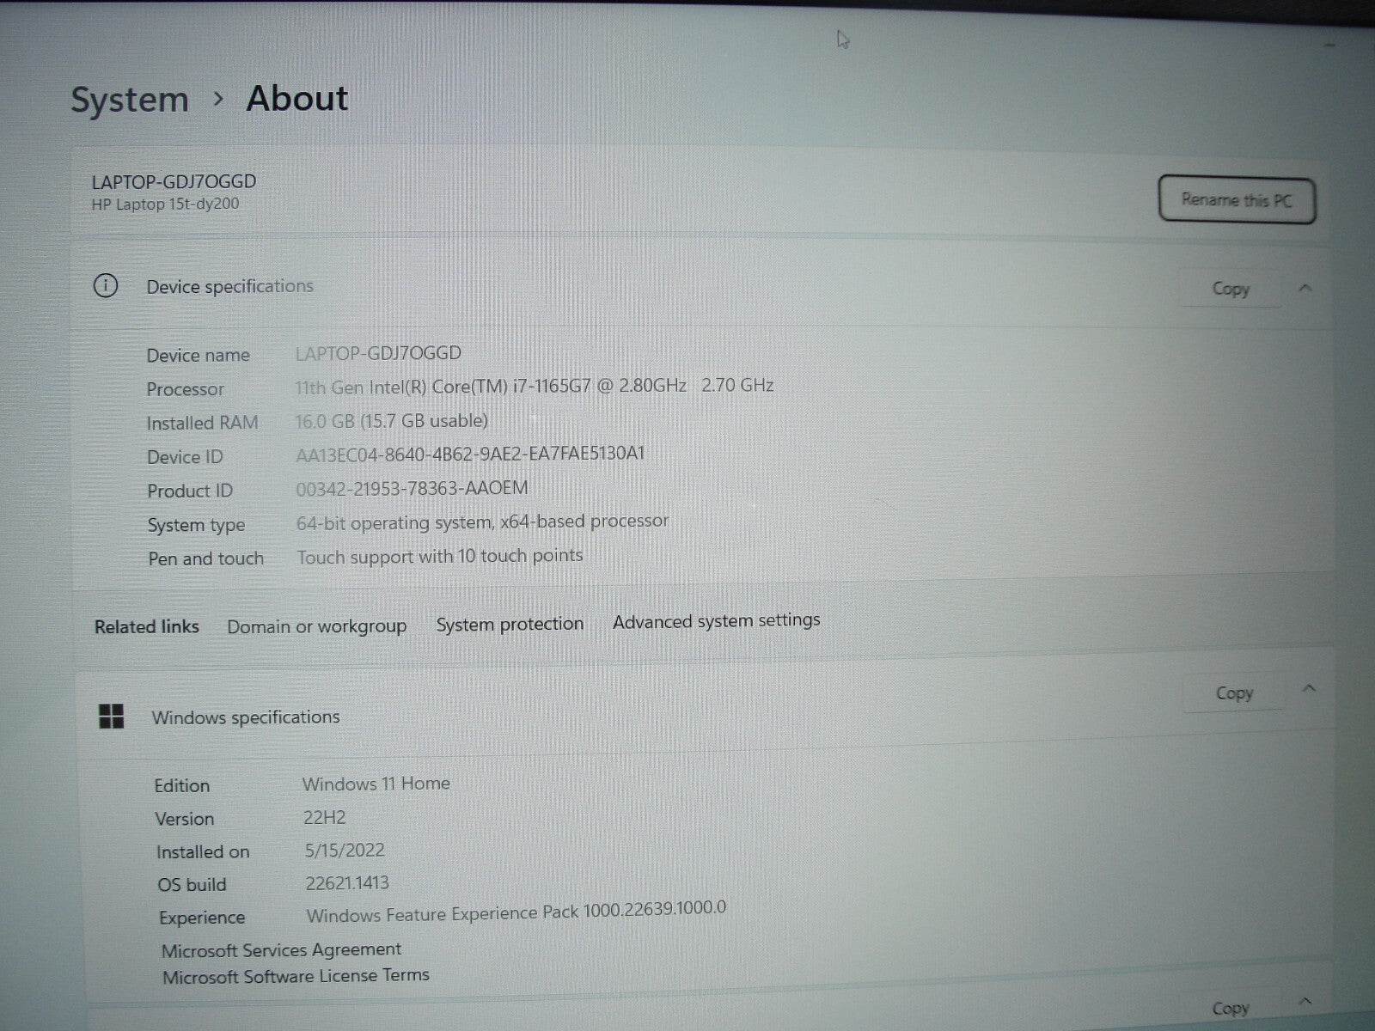This screenshot has height=1031, width=1375.
Task: Click the Device specifications info icon
Action: coord(105,286)
